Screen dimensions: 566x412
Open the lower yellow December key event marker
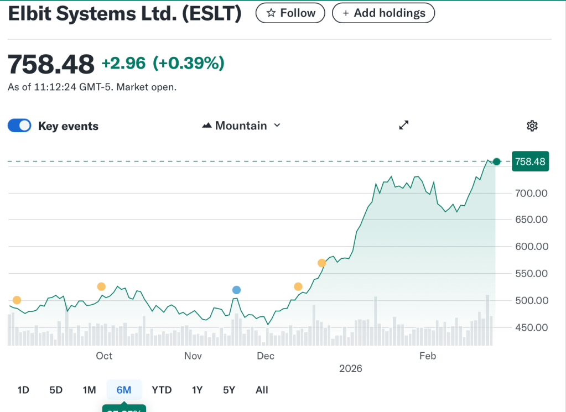[x=298, y=286]
